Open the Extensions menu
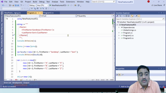This screenshot has width=166, height=93. [x=71, y=2]
